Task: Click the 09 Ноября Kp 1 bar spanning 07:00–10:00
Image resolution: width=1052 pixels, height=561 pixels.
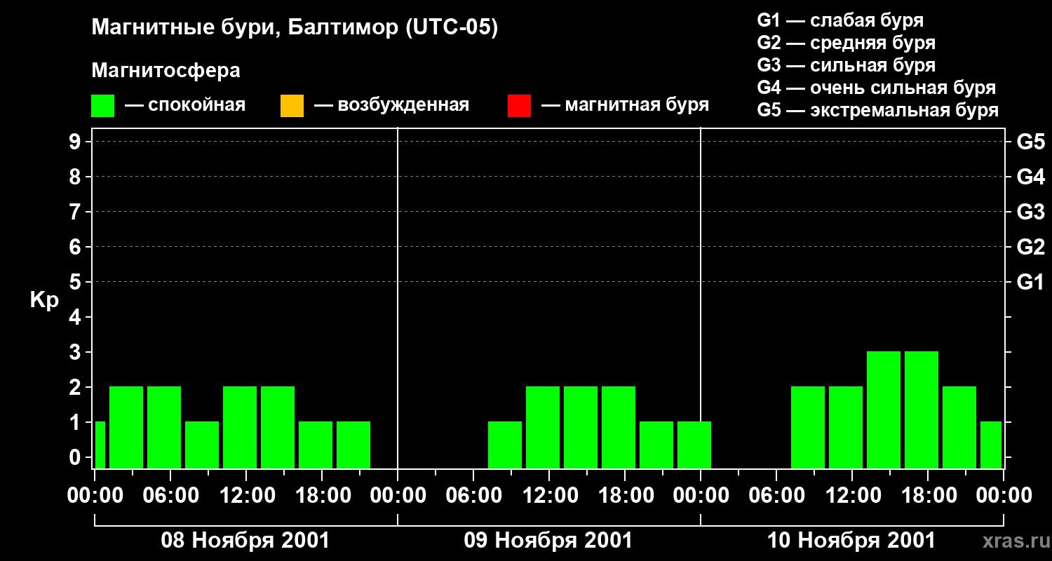Action: click(x=505, y=445)
